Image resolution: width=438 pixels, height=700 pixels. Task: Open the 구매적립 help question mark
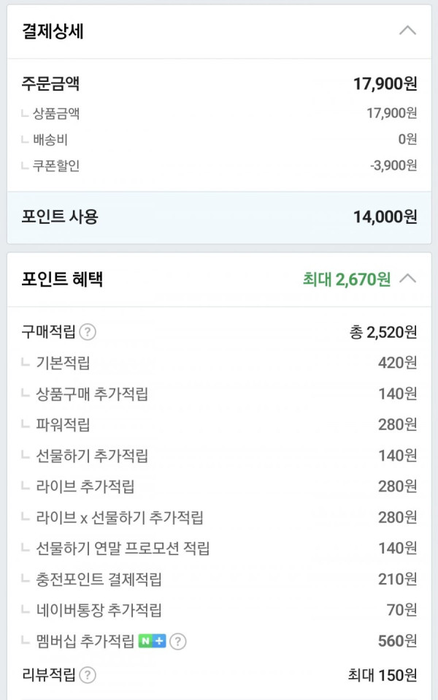(x=88, y=332)
